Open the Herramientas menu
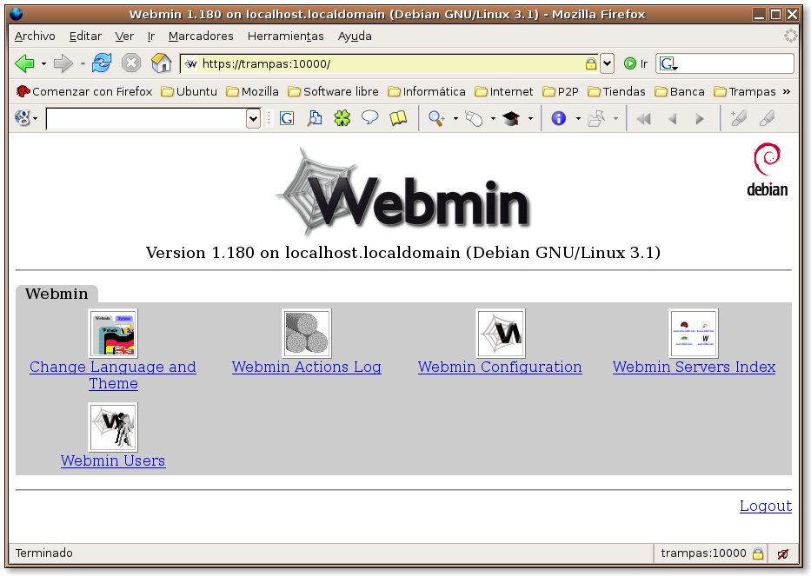This screenshot has height=576, width=811. click(x=285, y=36)
